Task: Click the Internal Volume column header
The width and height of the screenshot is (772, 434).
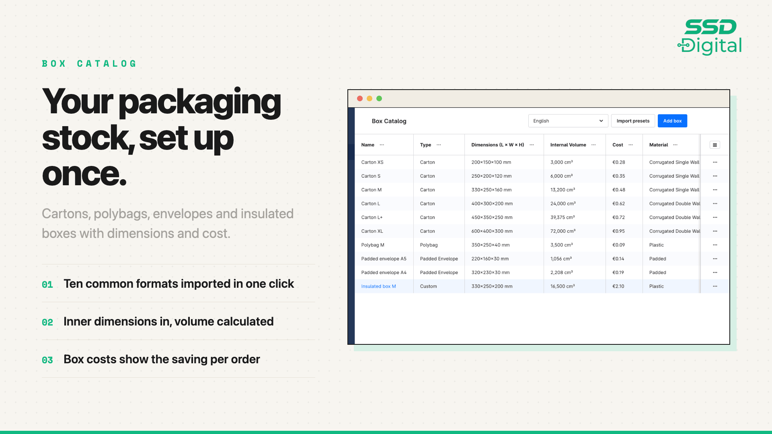Action: coord(568,145)
